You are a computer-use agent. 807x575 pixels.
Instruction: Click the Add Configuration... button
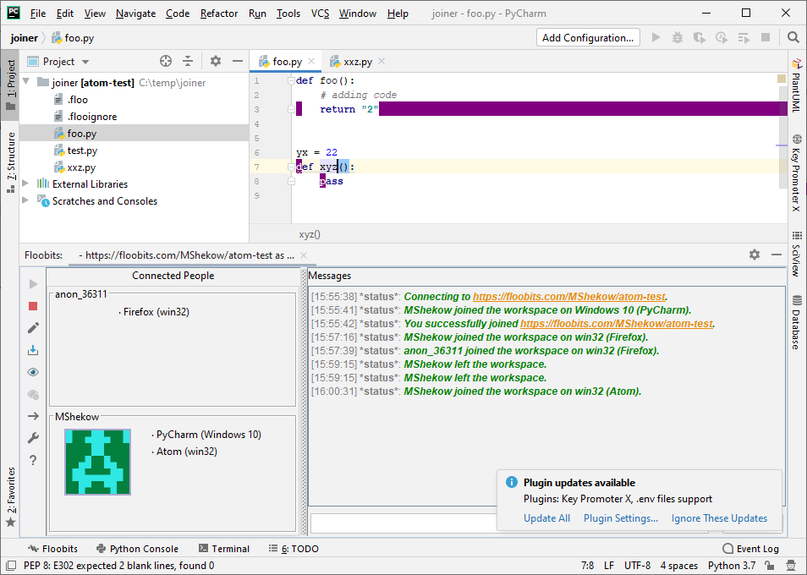pos(588,37)
